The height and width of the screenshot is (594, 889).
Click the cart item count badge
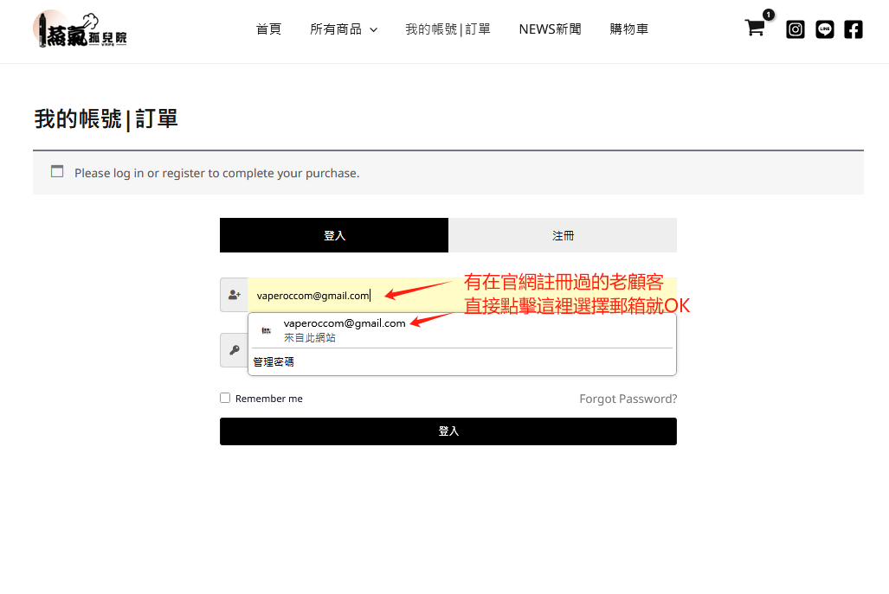(x=768, y=15)
